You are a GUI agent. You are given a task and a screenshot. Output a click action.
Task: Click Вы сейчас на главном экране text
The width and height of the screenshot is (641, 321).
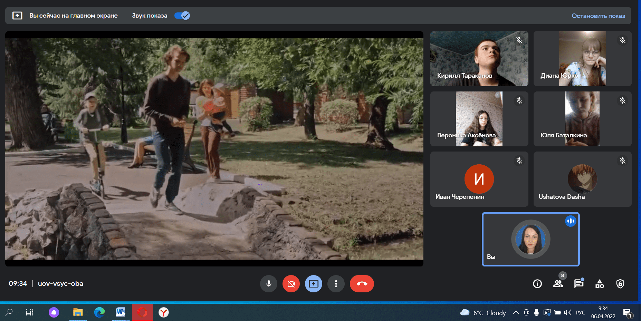point(73,16)
